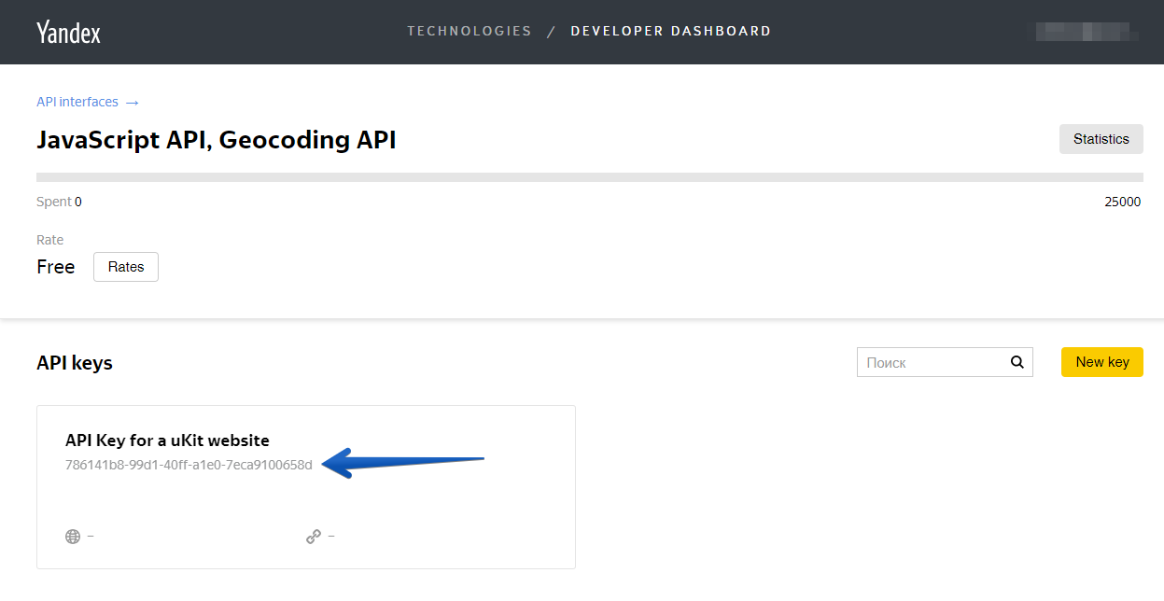Go back via API interfaces link
The height and width of the screenshot is (601, 1164).
[x=88, y=102]
